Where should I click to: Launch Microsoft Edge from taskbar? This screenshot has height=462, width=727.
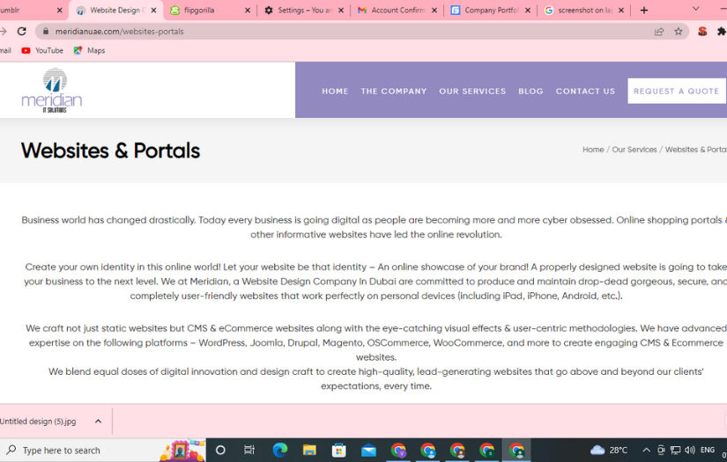point(279,450)
